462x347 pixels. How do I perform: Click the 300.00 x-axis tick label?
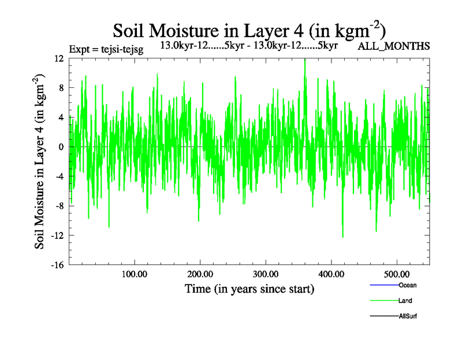265,274
